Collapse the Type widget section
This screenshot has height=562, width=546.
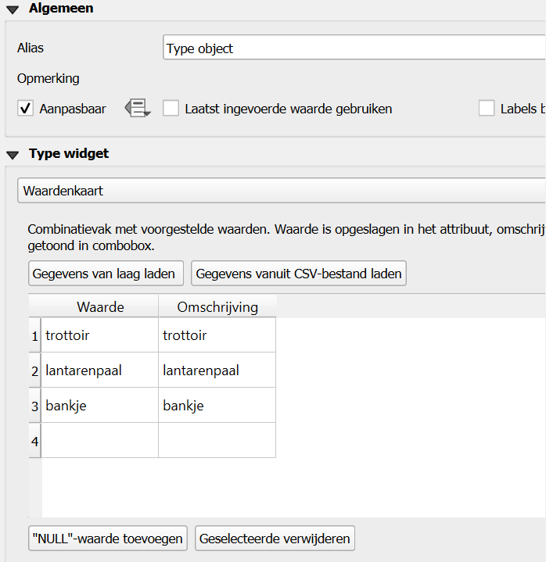tap(13, 154)
